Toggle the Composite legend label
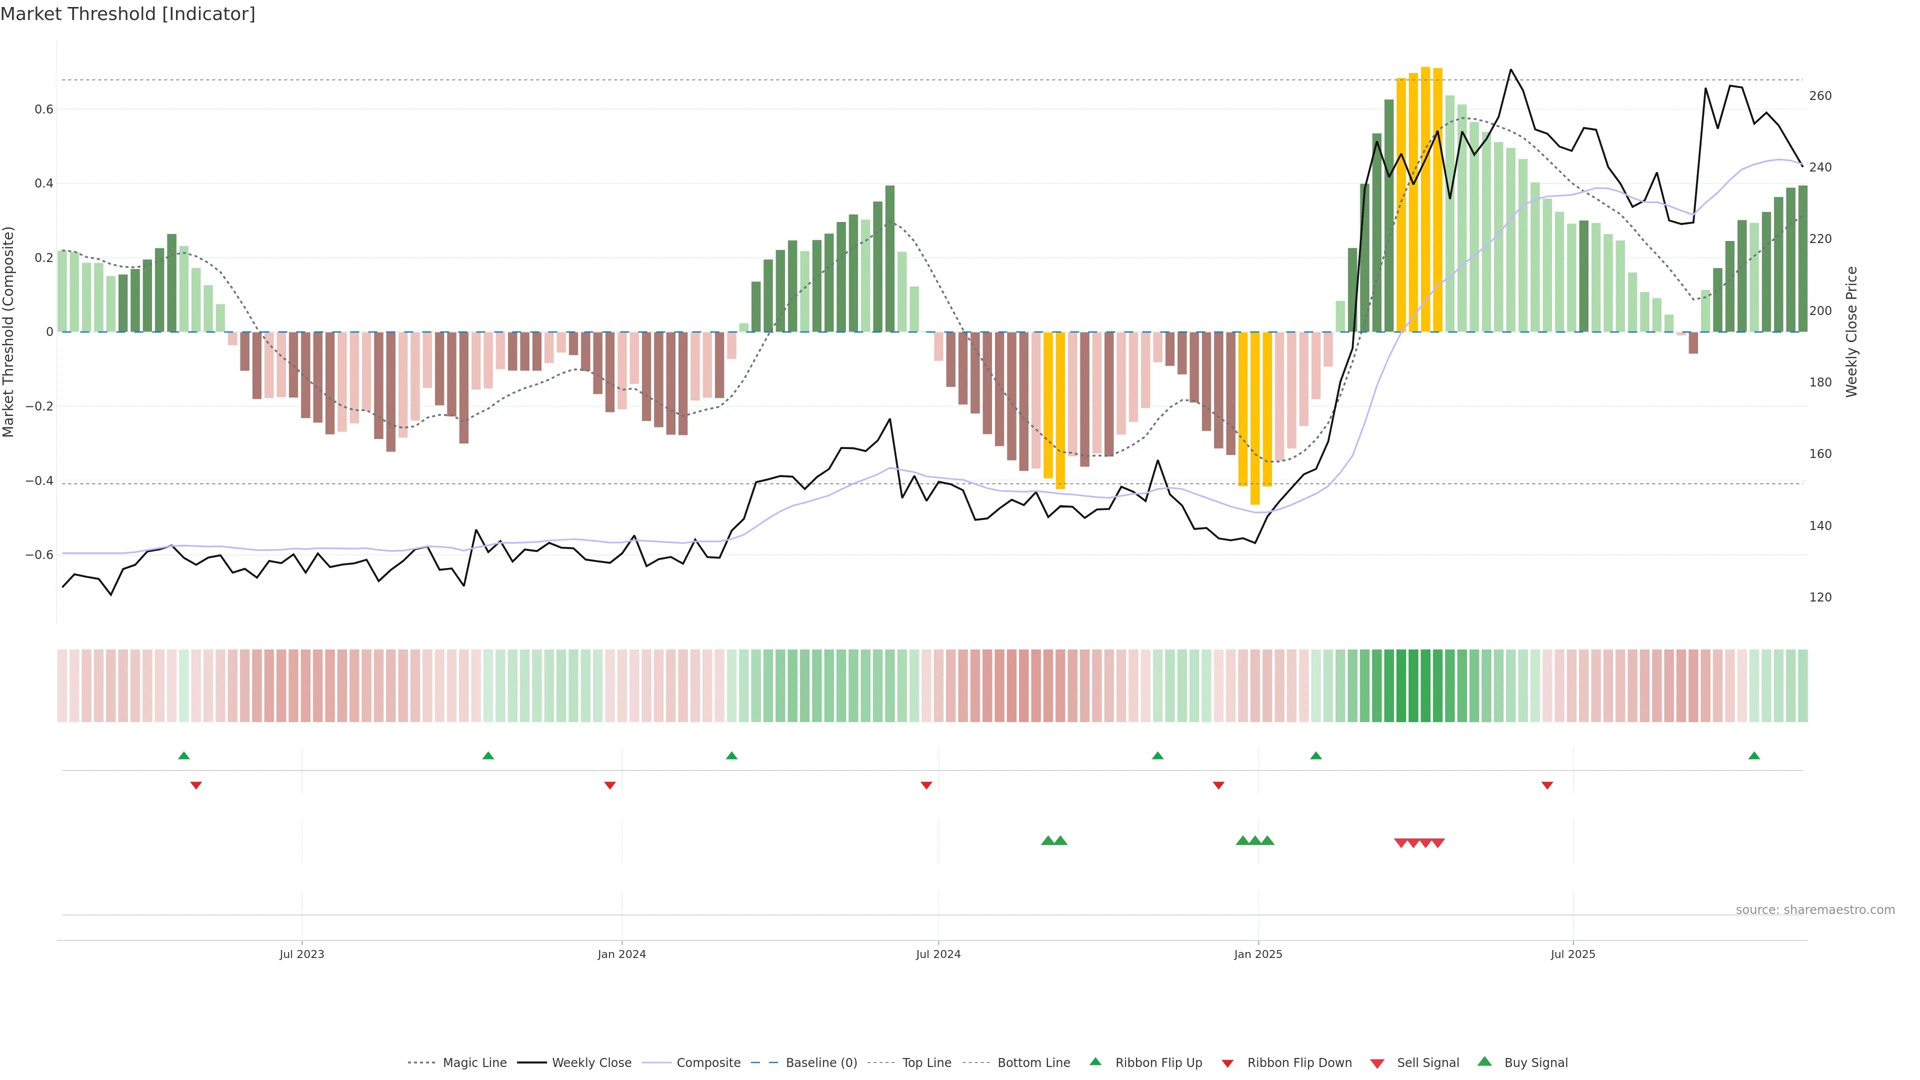The height and width of the screenshot is (1080, 1920). tap(708, 1063)
